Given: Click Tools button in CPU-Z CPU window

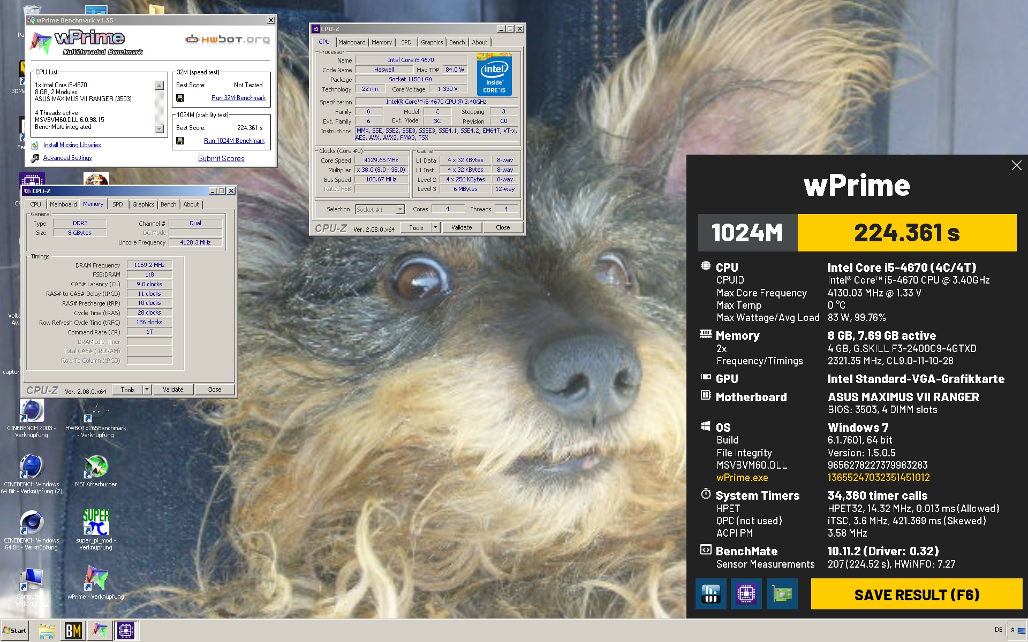Looking at the screenshot, I should [x=416, y=227].
